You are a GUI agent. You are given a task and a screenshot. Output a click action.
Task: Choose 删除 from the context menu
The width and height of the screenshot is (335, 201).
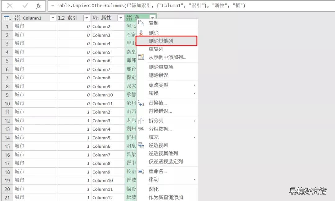tap(154, 33)
